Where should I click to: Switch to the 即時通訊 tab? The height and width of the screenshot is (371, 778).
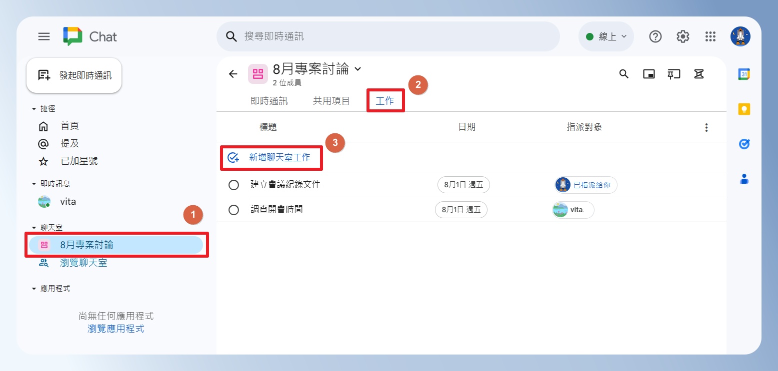pos(269,101)
